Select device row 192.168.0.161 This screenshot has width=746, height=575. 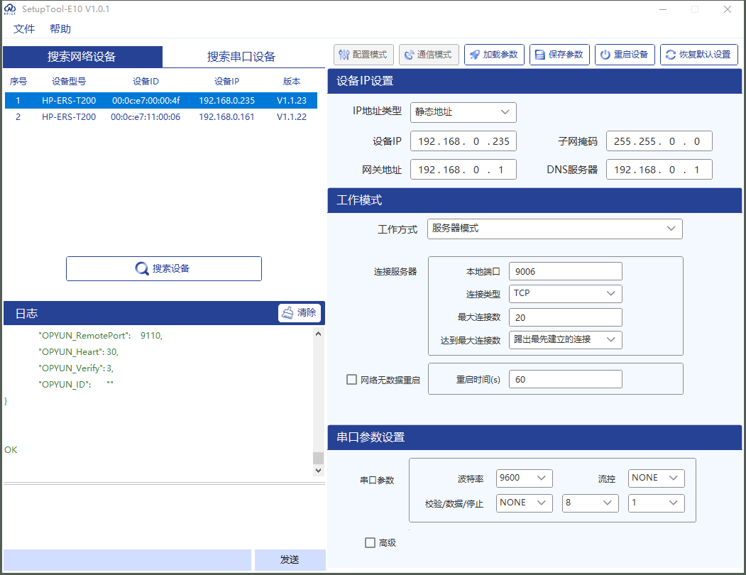161,116
